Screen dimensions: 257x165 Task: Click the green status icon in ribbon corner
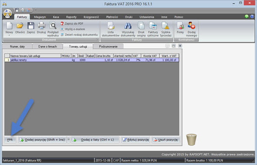[247, 17]
